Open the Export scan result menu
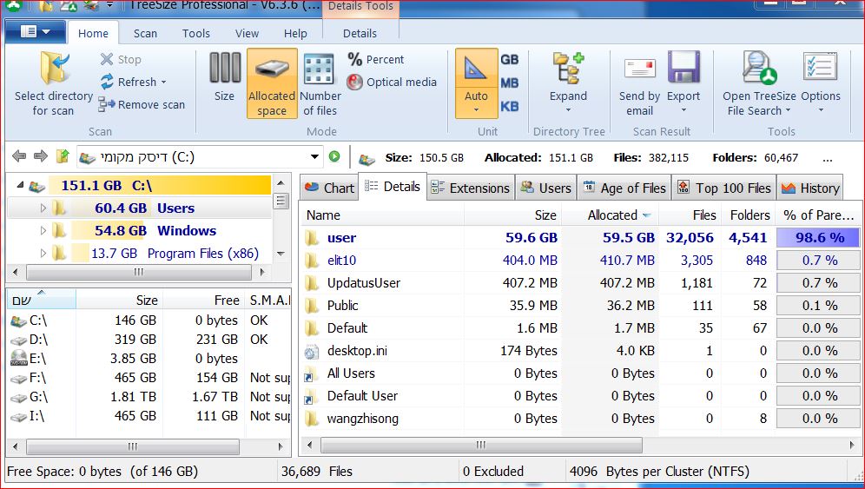Screen dimensions: 865x489 (x=683, y=83)
